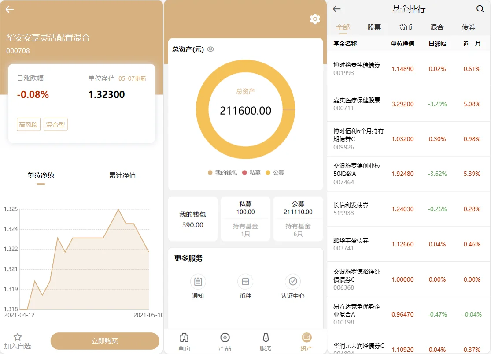Sort by 单位净值 column header
The height and width of the screenshot is (354, 491).
pyautogui.click(x=402, y=44)
